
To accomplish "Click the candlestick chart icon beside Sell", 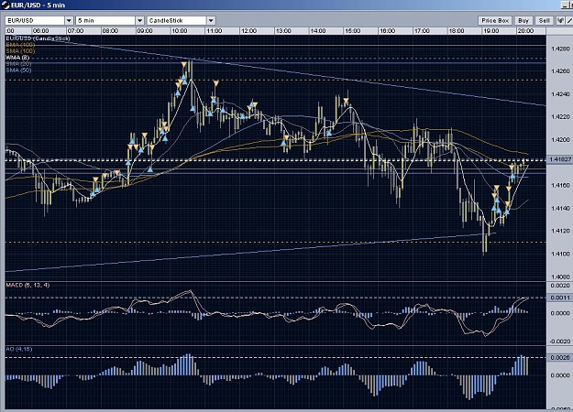I will click(560, 20).
